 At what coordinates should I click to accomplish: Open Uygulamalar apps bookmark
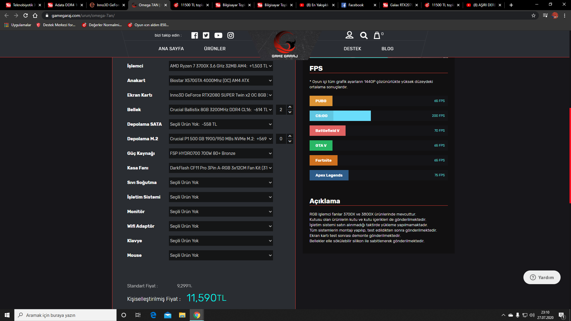point(18,25)
